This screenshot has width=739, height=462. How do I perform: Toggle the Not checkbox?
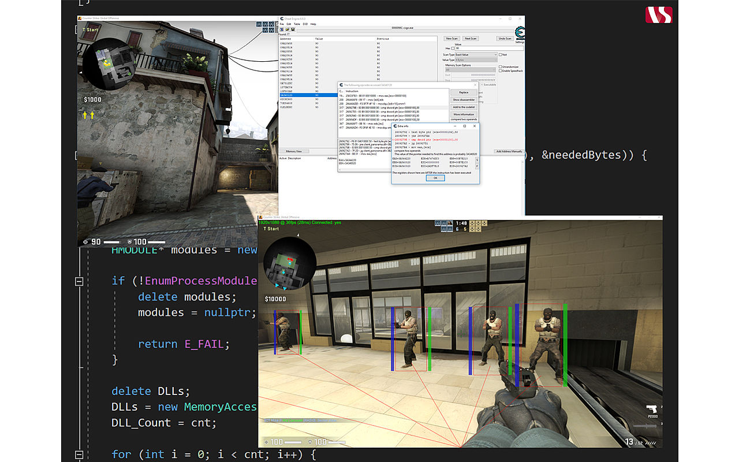click(500, 54)
